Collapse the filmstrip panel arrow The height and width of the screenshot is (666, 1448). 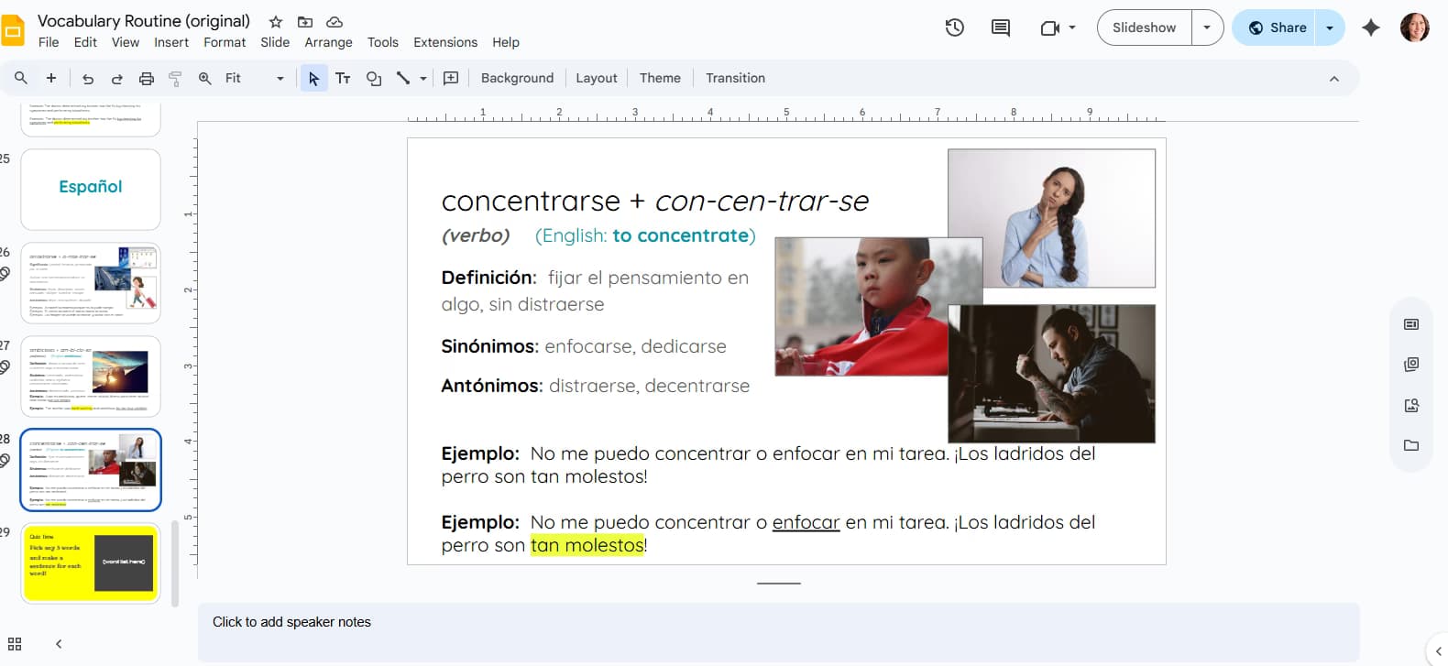tap(59, 644)
